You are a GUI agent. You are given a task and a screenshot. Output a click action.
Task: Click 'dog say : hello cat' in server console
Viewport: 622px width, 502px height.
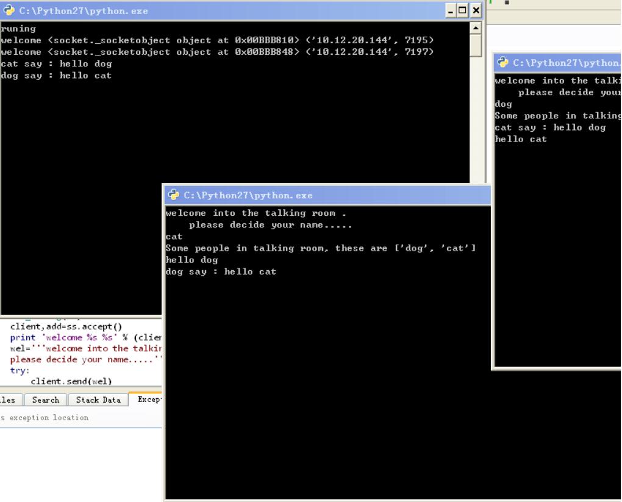[56, 76]
